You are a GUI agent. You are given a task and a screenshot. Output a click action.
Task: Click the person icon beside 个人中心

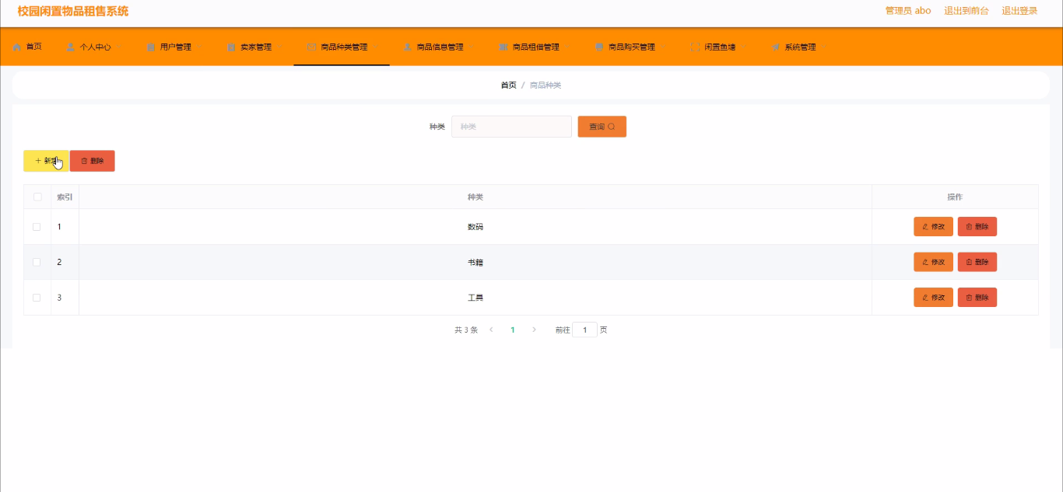[71, 47]
